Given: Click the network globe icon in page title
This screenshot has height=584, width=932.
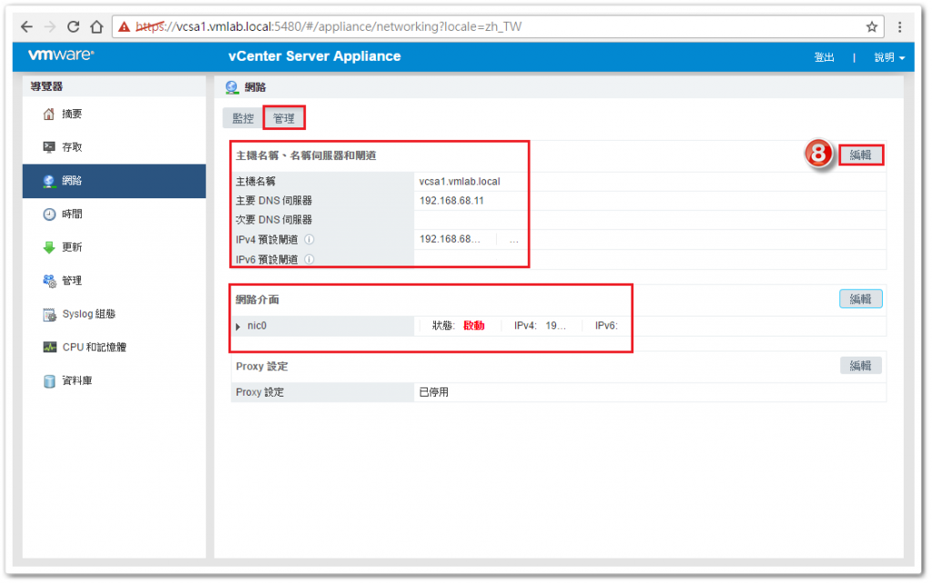Looking at the screenshot, I should coord(232,88).
